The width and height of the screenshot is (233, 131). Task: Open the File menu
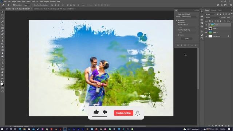[x=5, y=1]
